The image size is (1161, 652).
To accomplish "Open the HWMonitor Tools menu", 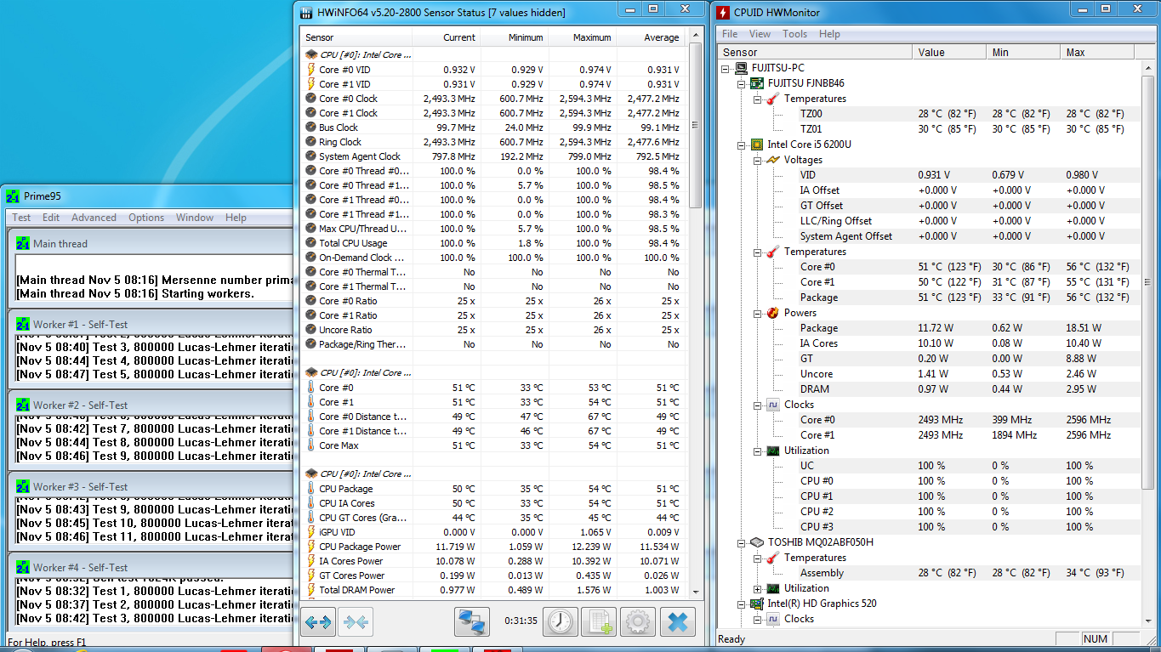I will coord(794,34).
